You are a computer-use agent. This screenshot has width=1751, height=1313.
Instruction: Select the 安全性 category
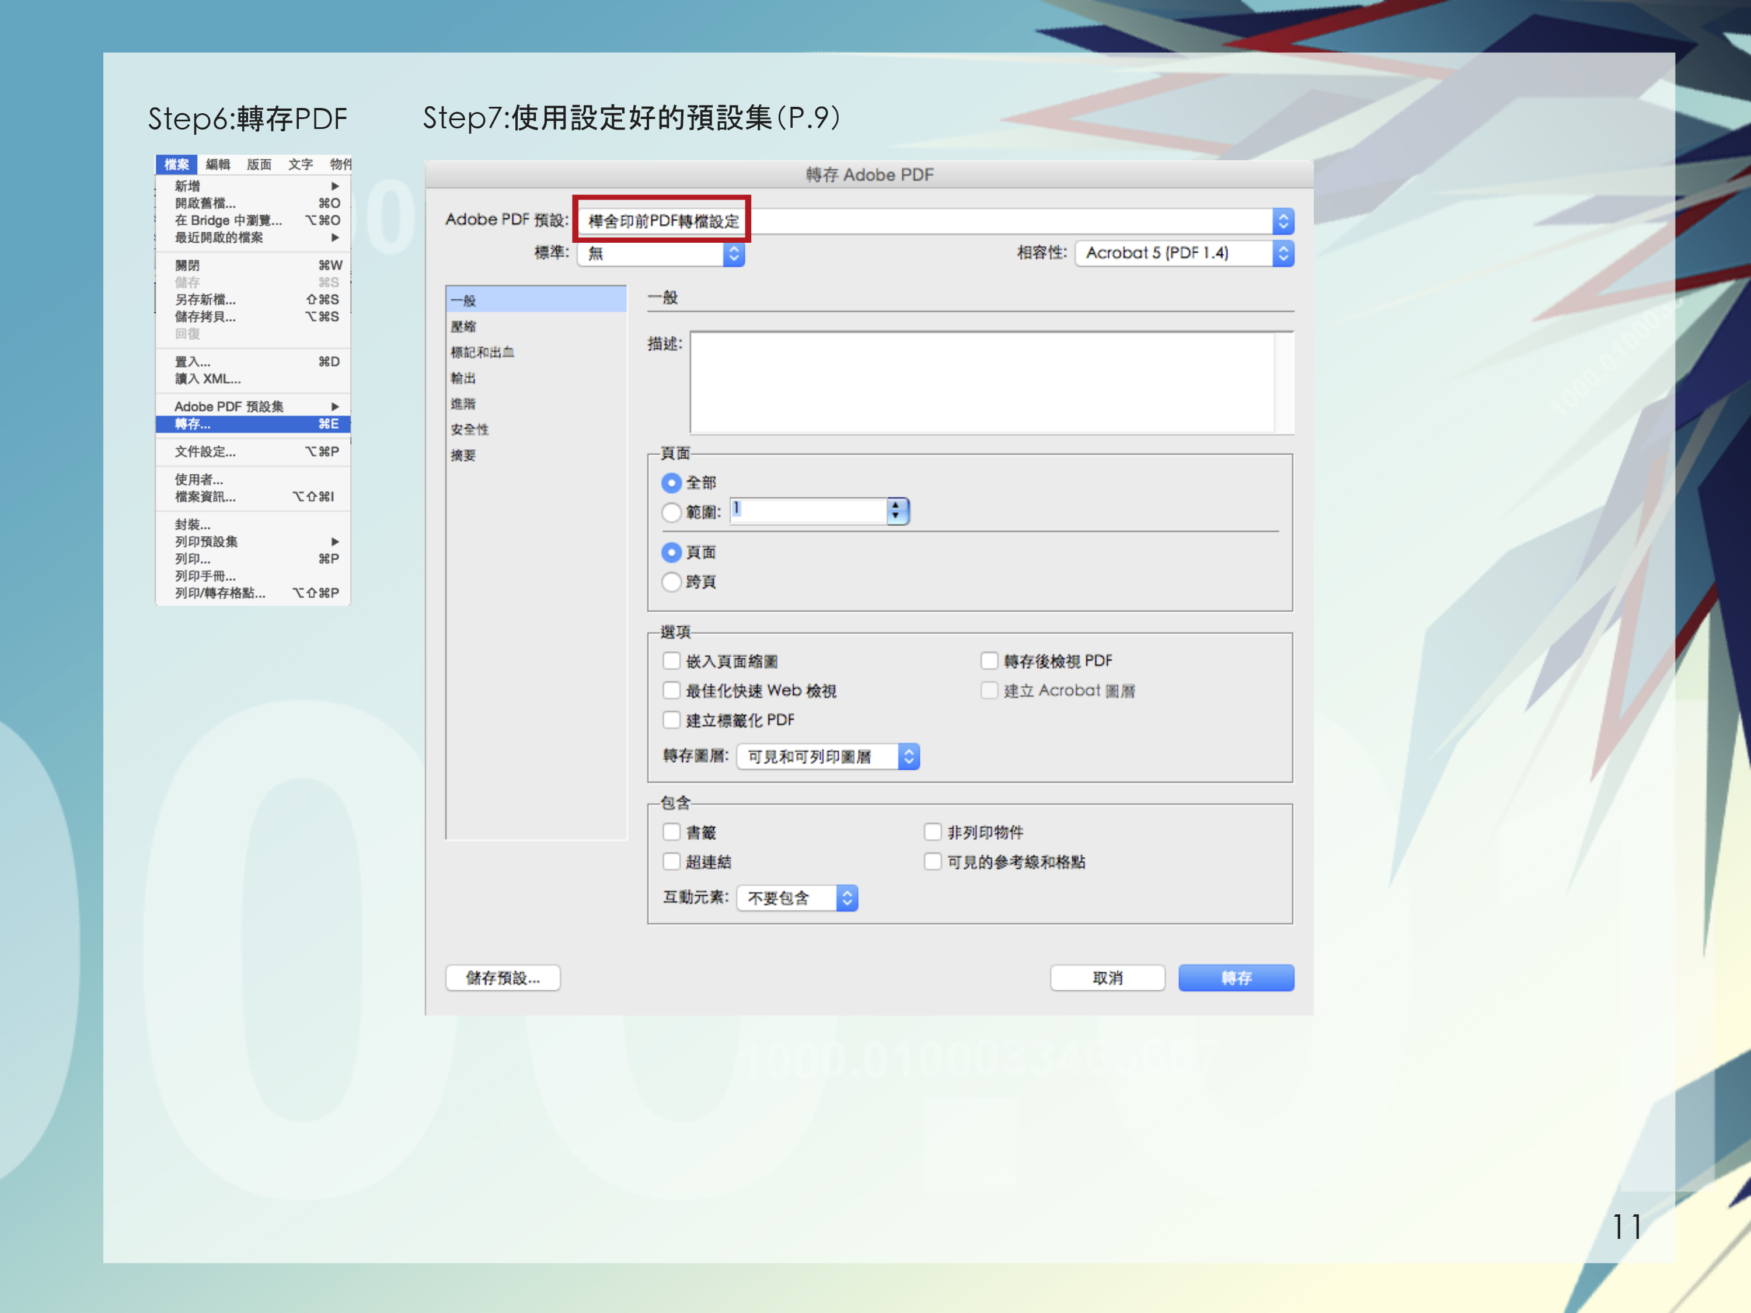coord(469,429)
